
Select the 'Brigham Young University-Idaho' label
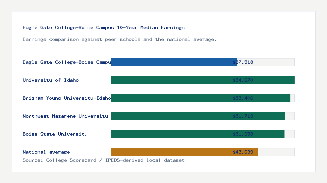coord(67,98)
